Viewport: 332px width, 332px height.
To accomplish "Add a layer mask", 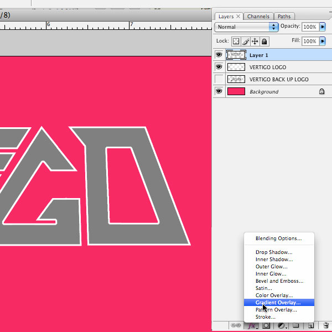I will point(266,325).
